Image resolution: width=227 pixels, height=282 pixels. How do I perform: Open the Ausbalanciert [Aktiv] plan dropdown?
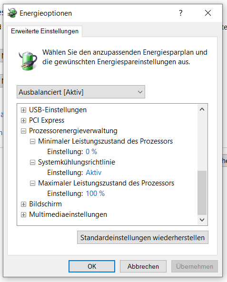81,92
